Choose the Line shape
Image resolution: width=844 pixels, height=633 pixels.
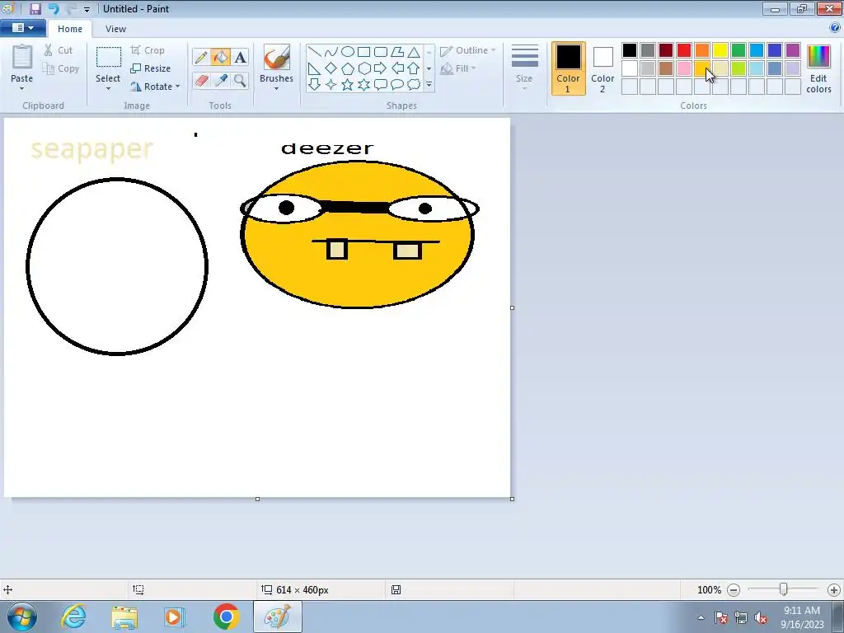(x=314, y=52)
